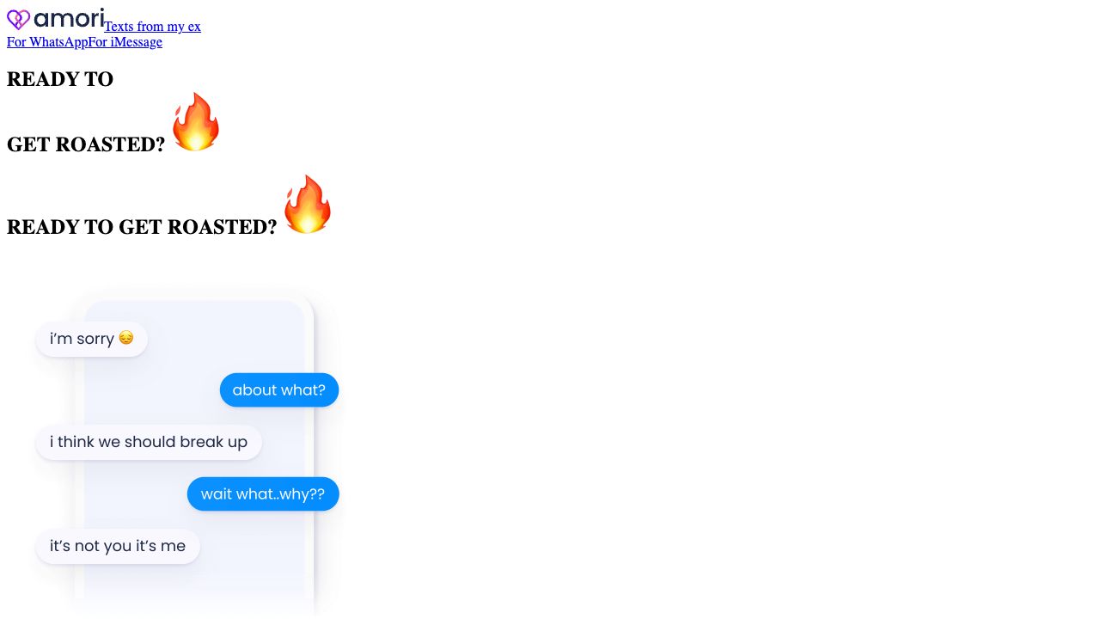This screenshot has height=619, width=1100.
Task: Open the For WhatsApp link
Action: click(47, 41)
